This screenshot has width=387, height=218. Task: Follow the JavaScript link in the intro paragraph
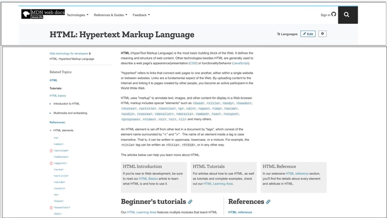[x=241, y=63]
